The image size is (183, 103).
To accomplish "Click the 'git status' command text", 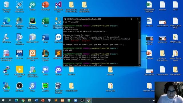I will click(70, 28).
